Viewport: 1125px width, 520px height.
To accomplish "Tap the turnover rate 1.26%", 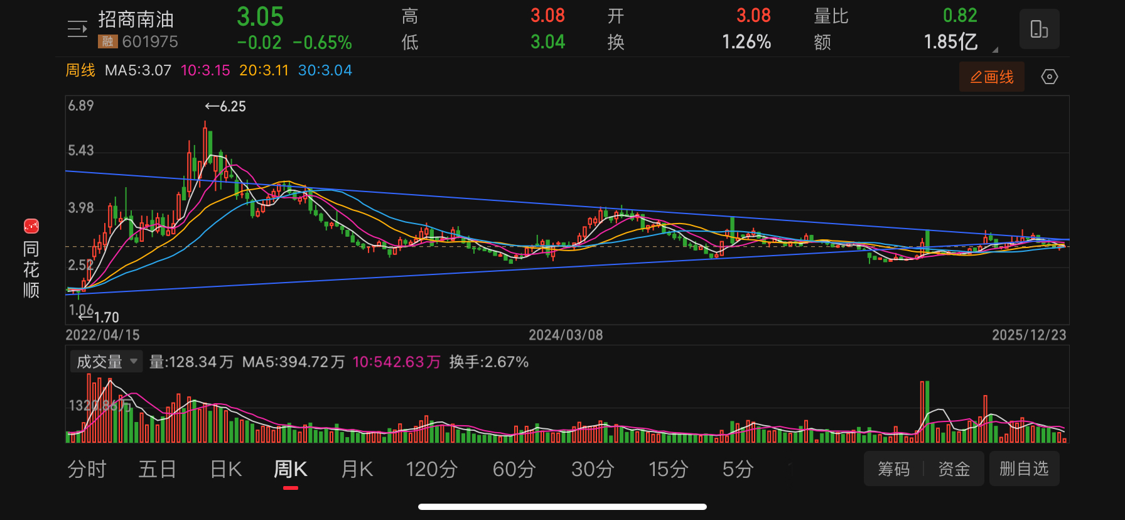I will click(746, 42).
